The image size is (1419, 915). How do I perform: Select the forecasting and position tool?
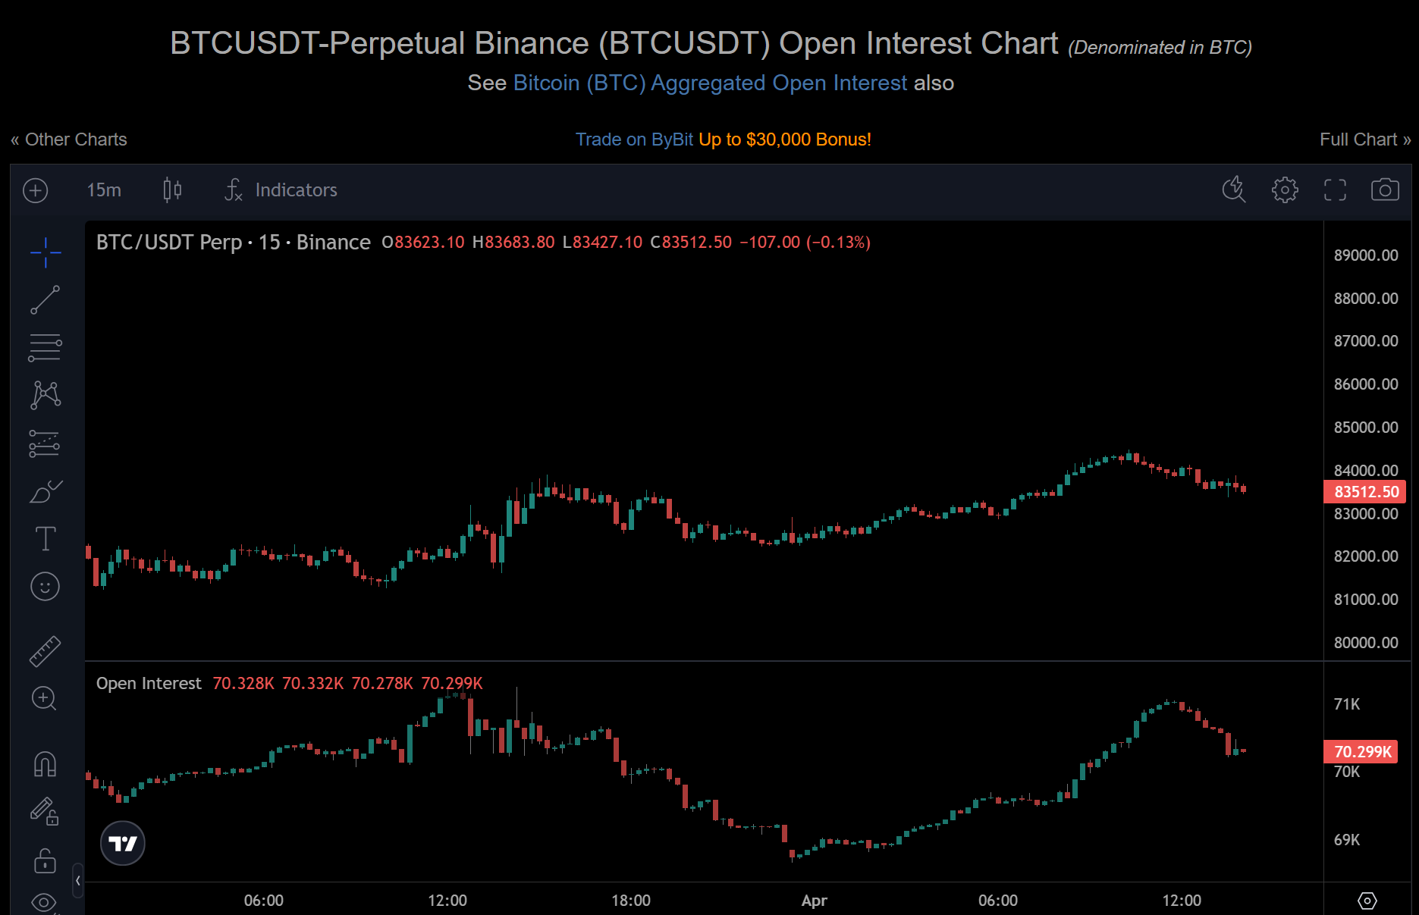(x=45, y=443)
